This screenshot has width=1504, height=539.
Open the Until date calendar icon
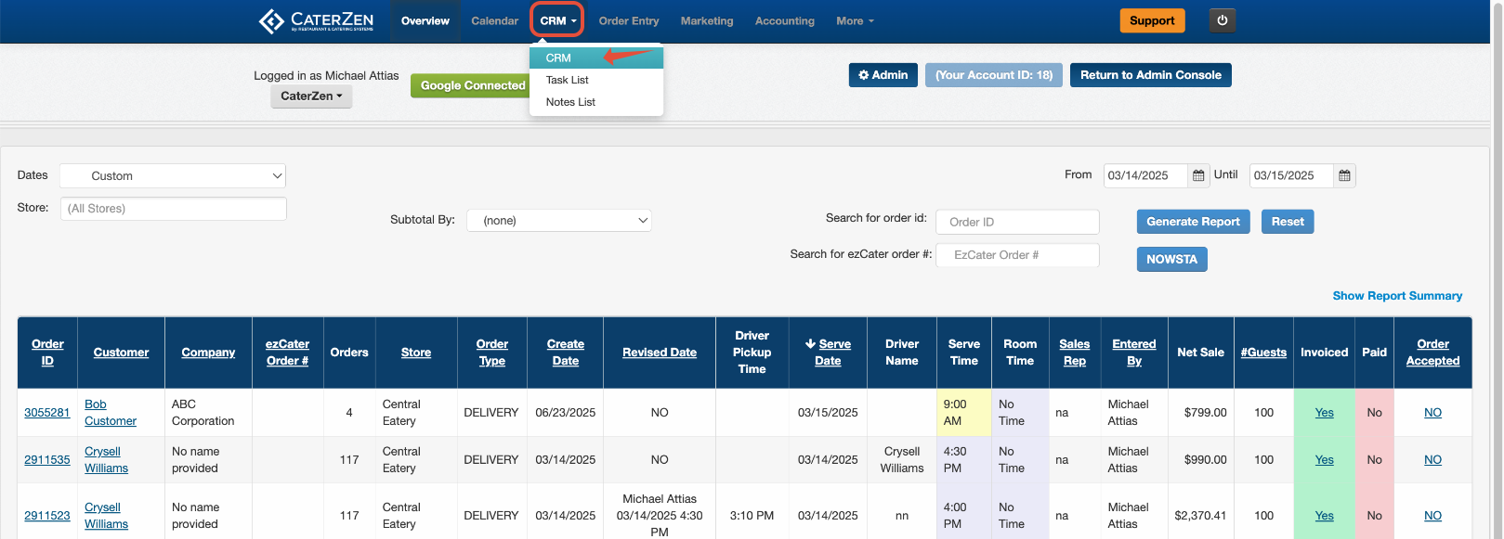pyautogui.click(x=1344, y=175)
